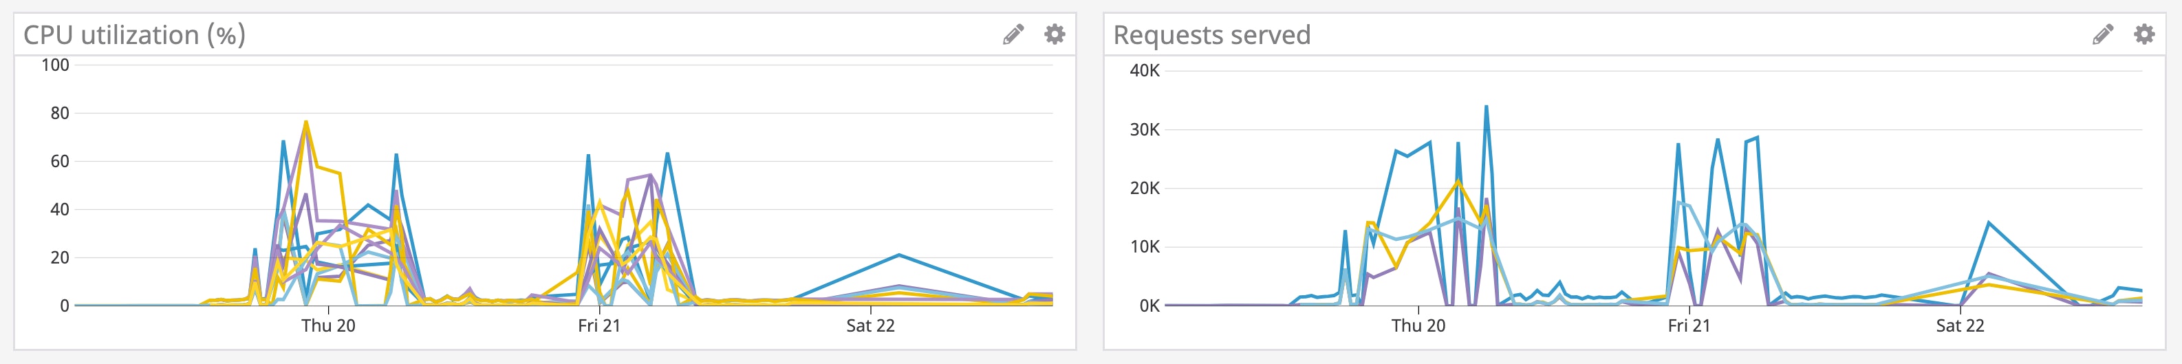Image resolution: width=2182 pixels, height=364 pixels.
Task: Select Fri 21 on Requests served axis
Action: [1689, 326]
